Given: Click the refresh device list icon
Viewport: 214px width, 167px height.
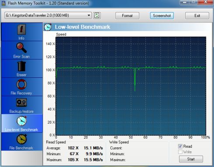Looking at the screenshot, I should pos(97,15).
